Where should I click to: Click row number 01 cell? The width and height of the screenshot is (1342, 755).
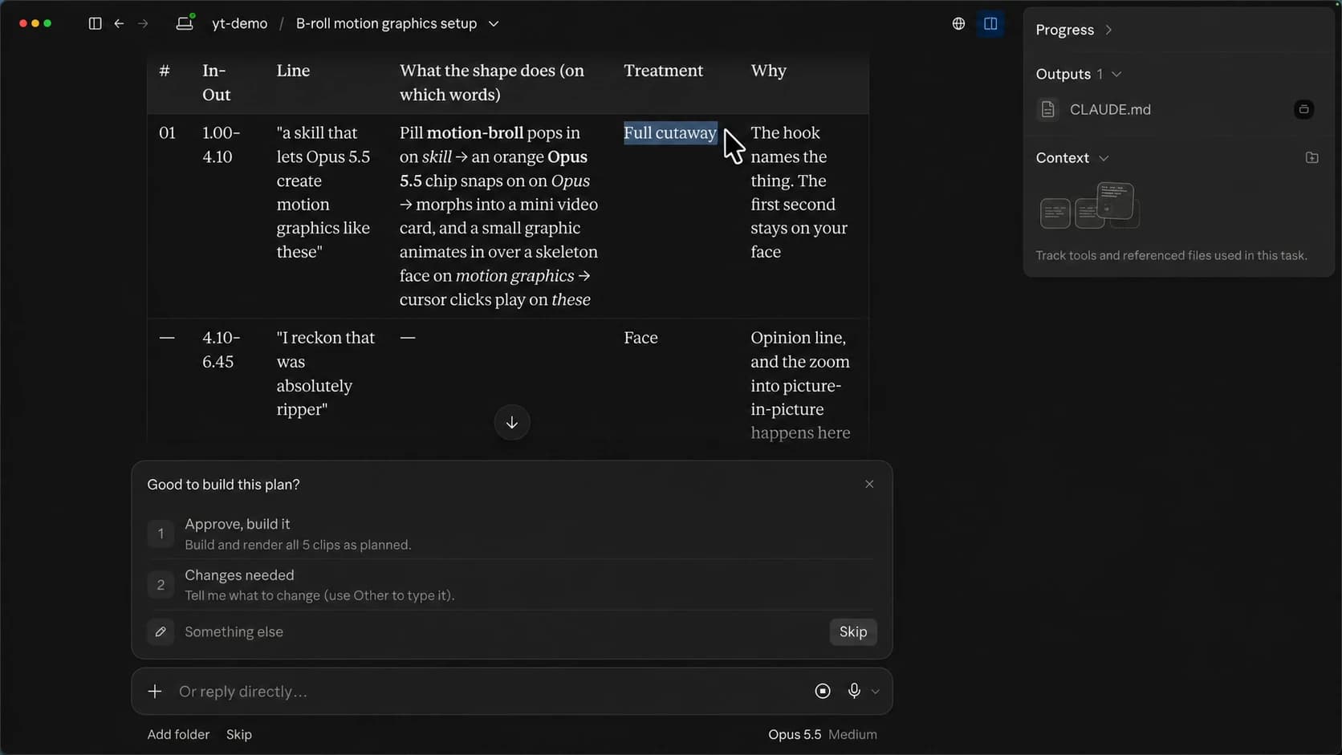[x=167, y=133]
